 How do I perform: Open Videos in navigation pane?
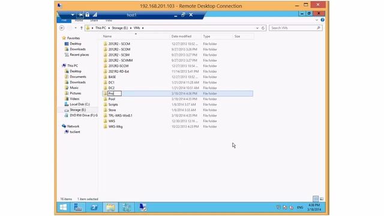(x=74, y=98)
